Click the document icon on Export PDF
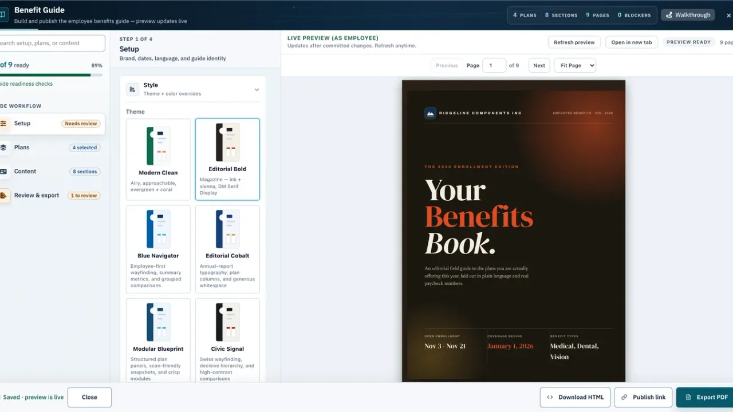The height and width of the screenshot is (412, 733). click(x=688, y=397)
